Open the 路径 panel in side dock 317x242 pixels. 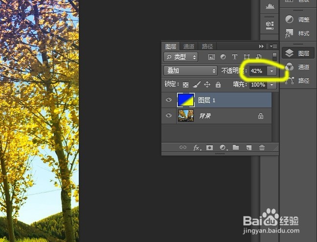tap(297, 81)
